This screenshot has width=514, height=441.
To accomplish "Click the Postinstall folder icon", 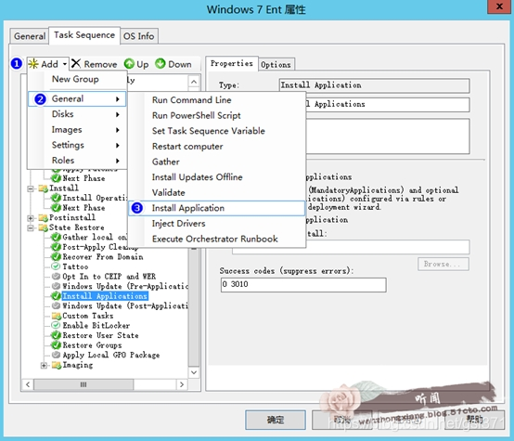I will pos(43,218).
